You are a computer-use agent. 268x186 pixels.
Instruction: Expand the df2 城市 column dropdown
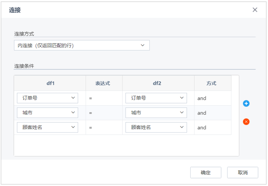coord(156,113)
